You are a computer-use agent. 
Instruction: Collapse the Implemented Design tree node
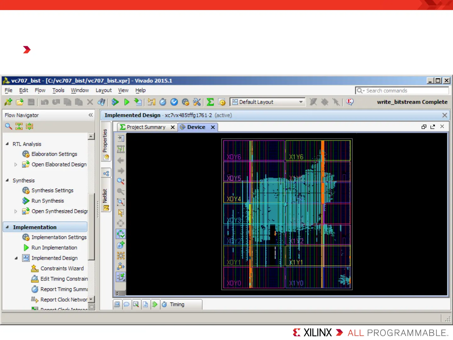[x=16, y=258]
